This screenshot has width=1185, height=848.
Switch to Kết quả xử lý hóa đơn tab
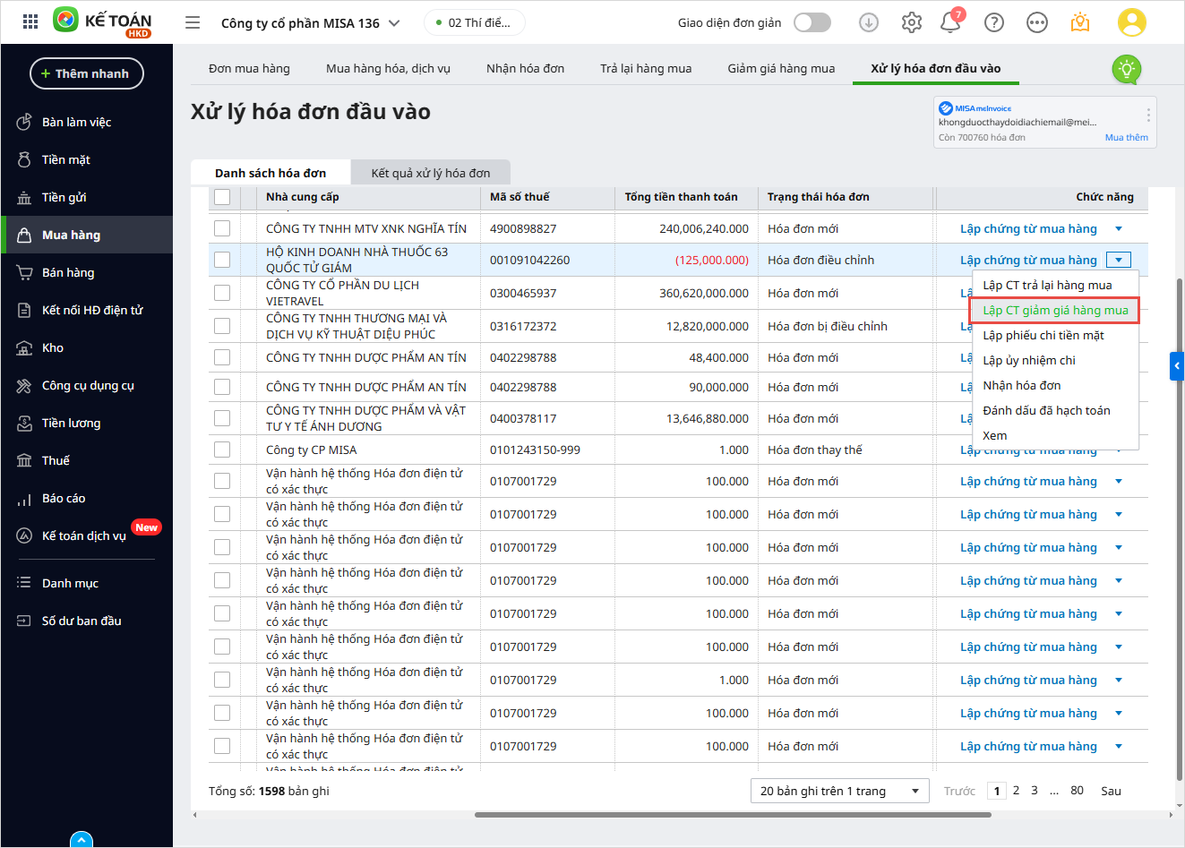click(431, 173)
